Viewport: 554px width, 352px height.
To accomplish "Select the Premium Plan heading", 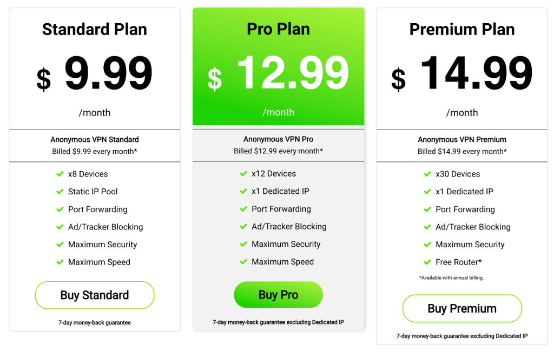I will pos(462,29).
